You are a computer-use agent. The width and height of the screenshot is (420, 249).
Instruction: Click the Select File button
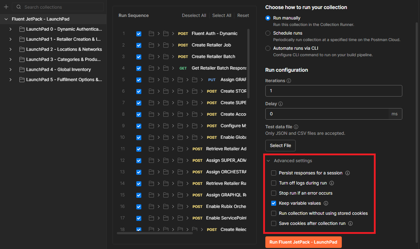click(280, 146)
